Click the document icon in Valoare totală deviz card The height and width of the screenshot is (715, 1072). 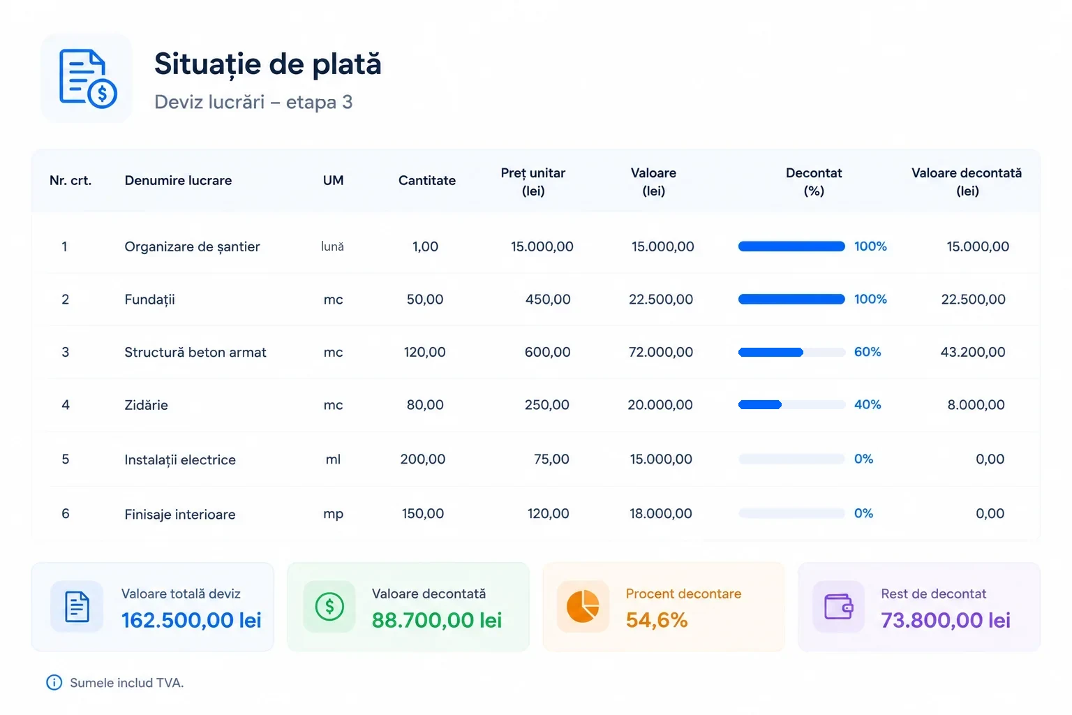pyautogui.click(x=77, y=606)
